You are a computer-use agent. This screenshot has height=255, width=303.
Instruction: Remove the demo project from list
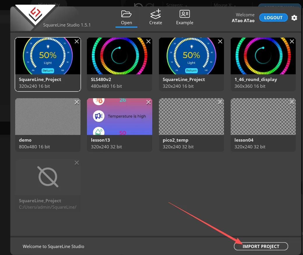[77, 102]
